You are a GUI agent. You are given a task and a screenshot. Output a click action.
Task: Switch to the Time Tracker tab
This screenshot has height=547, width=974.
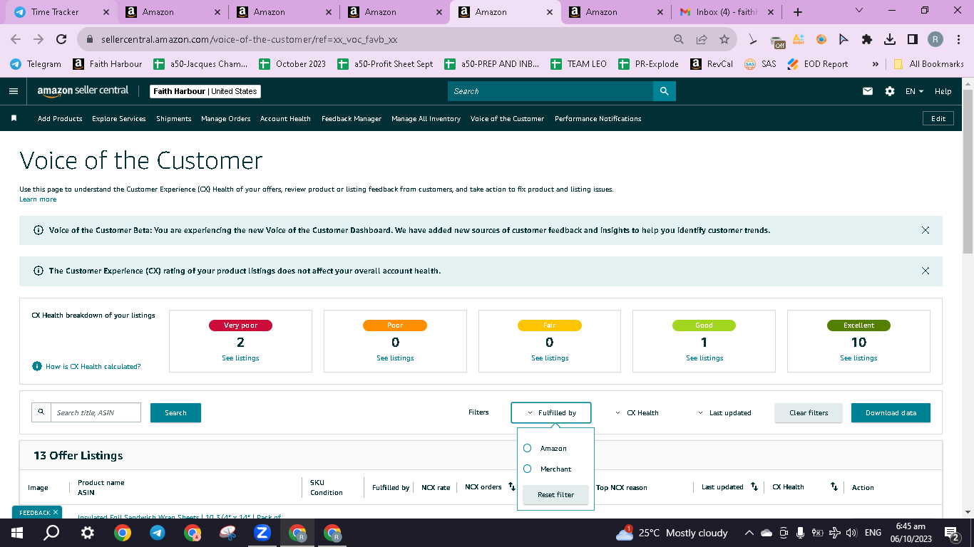click(x=62, y=12)
